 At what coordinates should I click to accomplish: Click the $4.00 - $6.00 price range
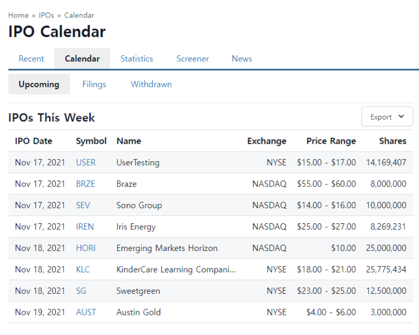point(331,312)
